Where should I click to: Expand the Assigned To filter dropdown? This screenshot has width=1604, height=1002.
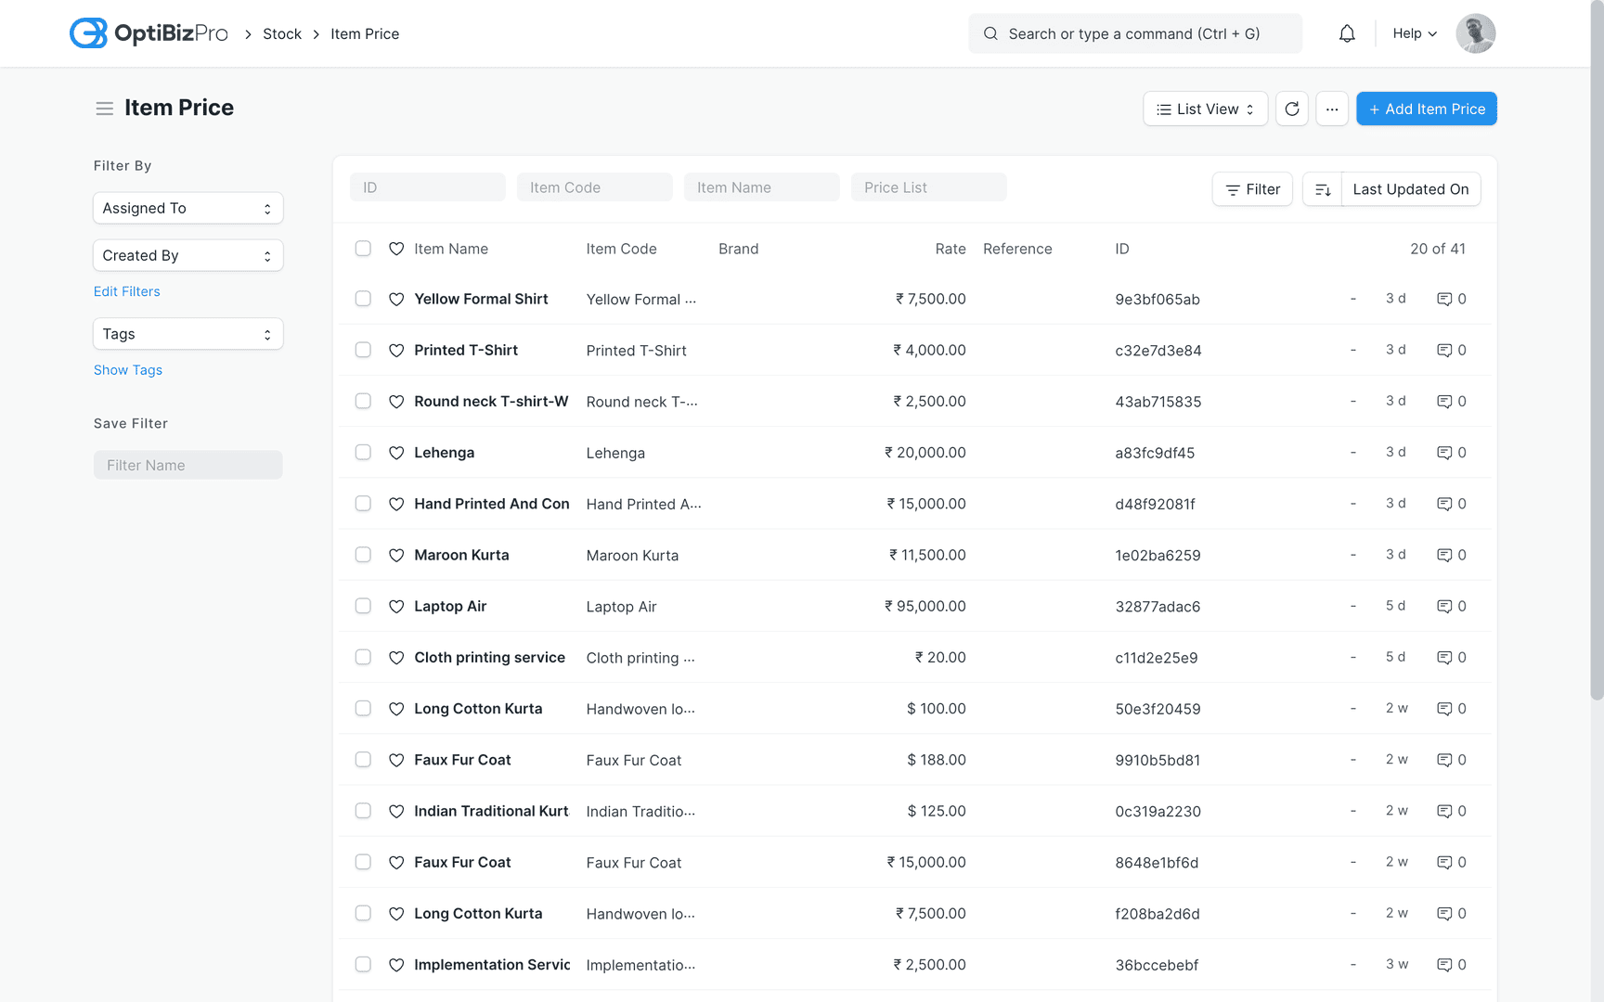(188, 208)
